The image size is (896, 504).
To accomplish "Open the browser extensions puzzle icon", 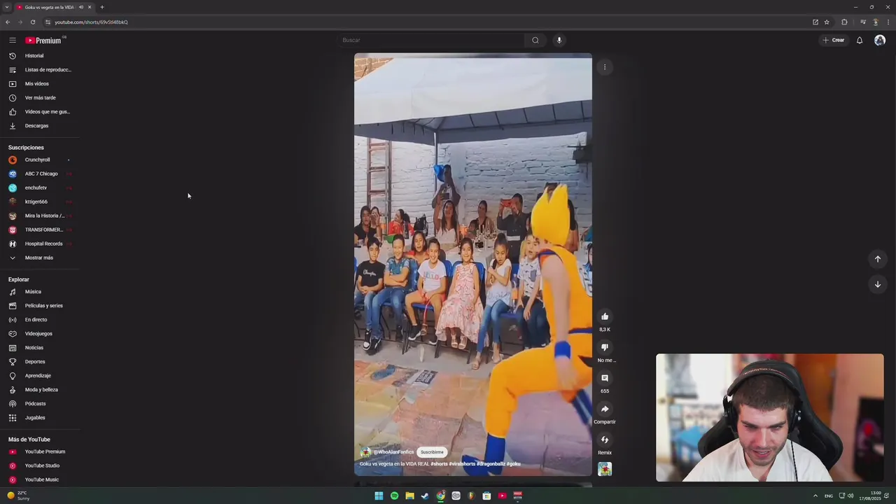I will [x=844, y=22].
